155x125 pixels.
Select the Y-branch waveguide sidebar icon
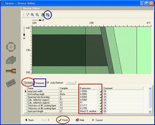click(11, 71)
